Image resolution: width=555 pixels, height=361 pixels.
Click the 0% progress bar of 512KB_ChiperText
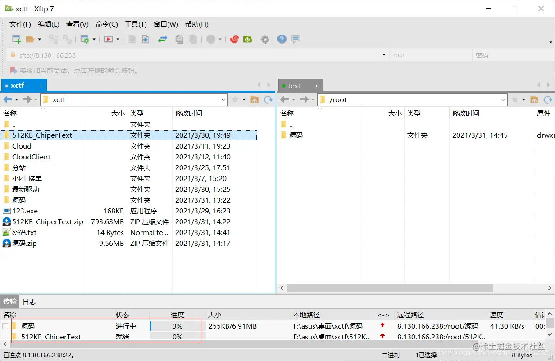[x=177, y=336]
